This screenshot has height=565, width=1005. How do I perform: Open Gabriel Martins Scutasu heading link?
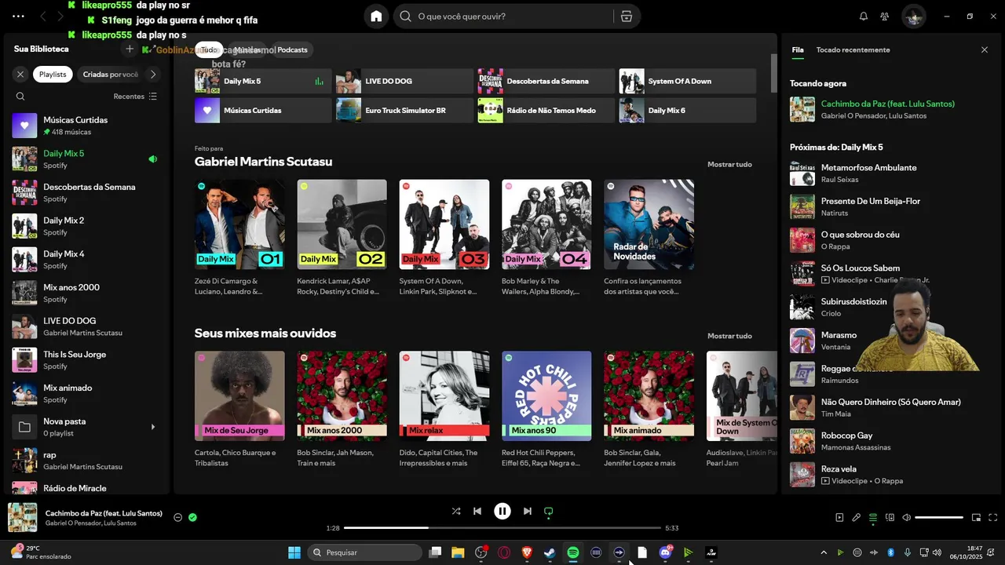point(263,162)
